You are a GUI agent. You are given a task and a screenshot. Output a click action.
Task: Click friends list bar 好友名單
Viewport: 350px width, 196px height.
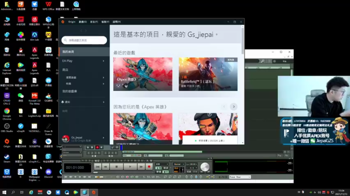[x=210, y=140]
